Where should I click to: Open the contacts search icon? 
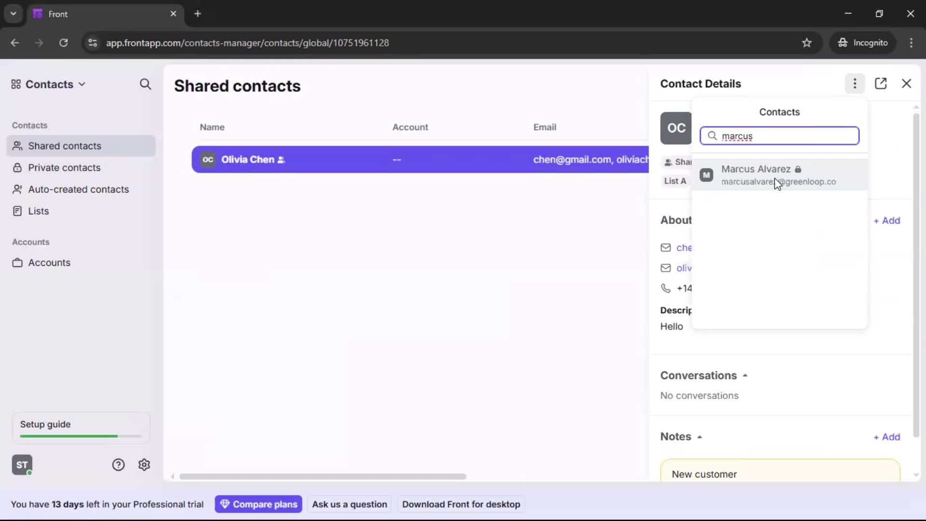(x=146, y=84)
